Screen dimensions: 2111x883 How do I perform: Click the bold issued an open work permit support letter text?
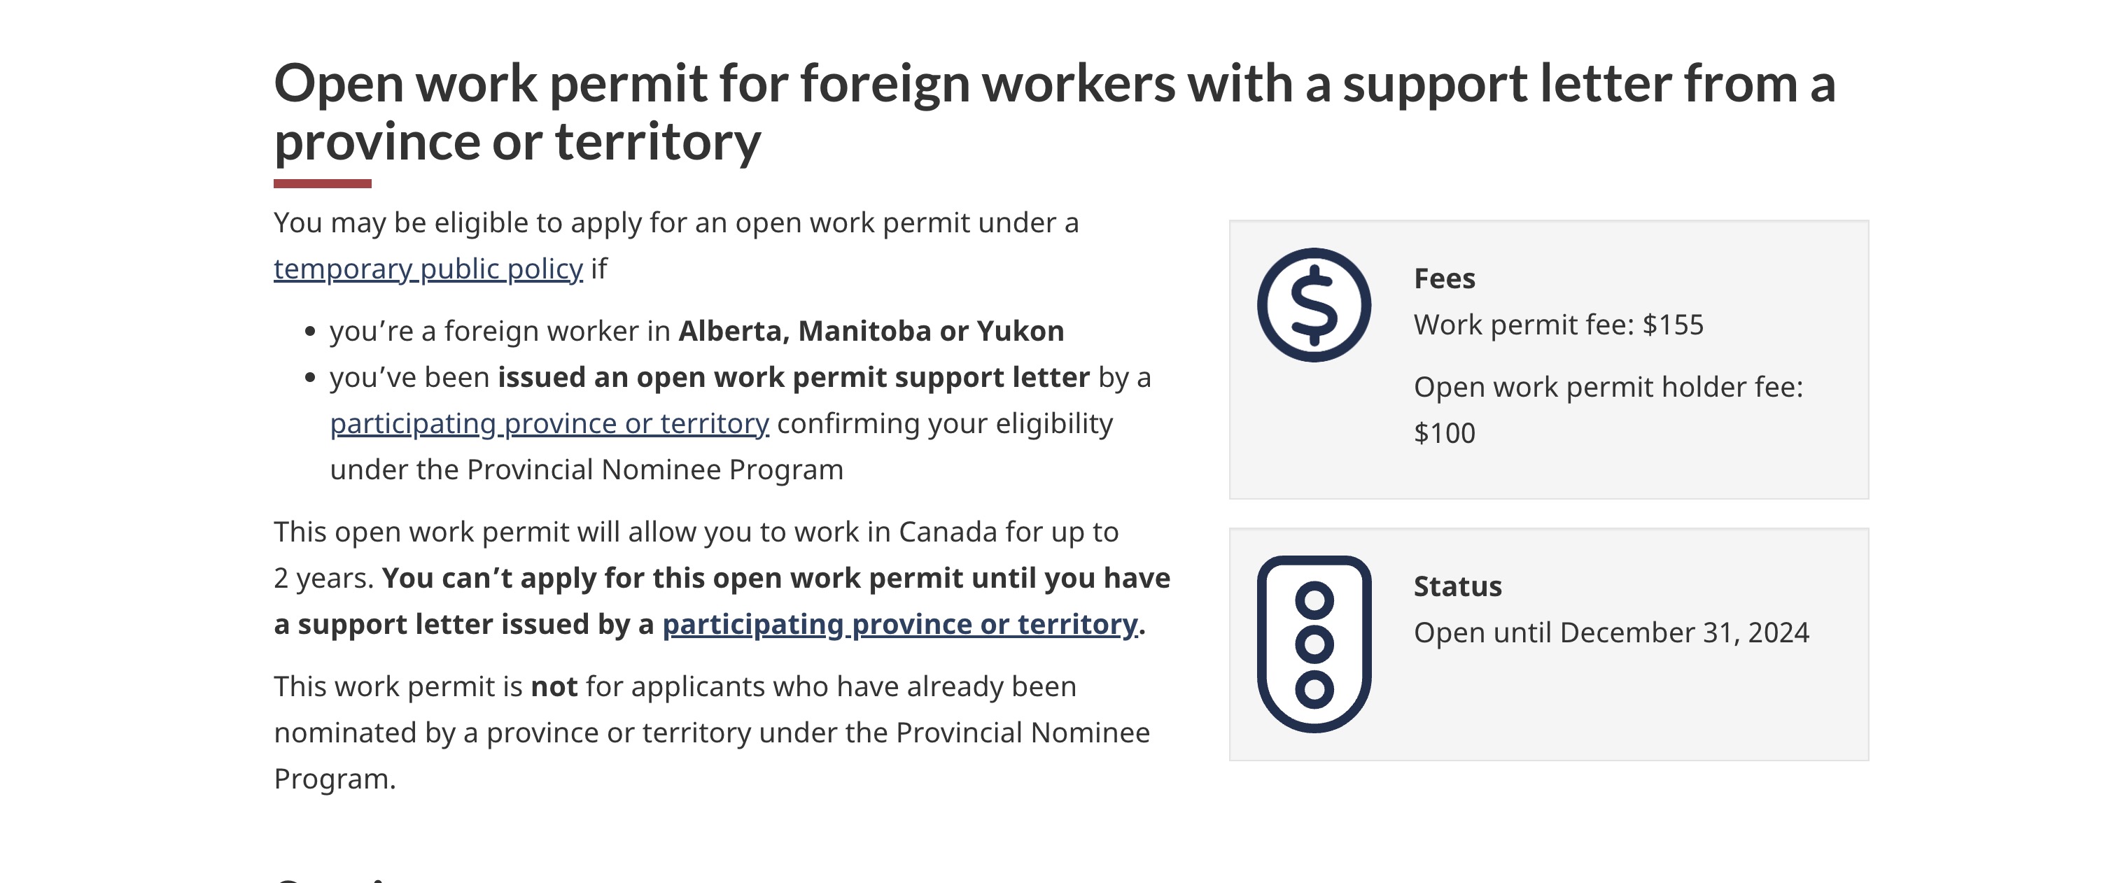(793, 378)
